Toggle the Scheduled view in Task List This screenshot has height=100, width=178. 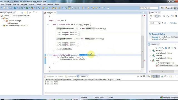coord(160,16)
